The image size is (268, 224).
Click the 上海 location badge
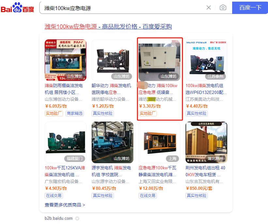172,159
